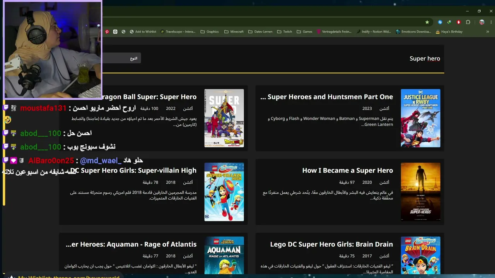Open the How I Became a Super Hero poster

420,192
